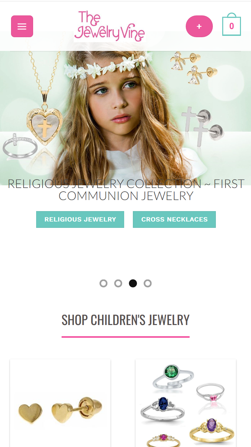The width and height of the screenshot is (251, 447).
Task: Click The Jewelry Vine logo
Action: pyautogui.click(x=110, y=26)
